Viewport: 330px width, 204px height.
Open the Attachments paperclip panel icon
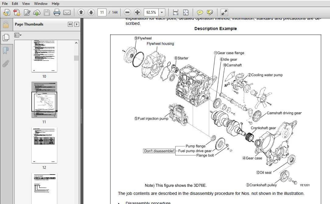pyautogui.click(x=6, y=63)
